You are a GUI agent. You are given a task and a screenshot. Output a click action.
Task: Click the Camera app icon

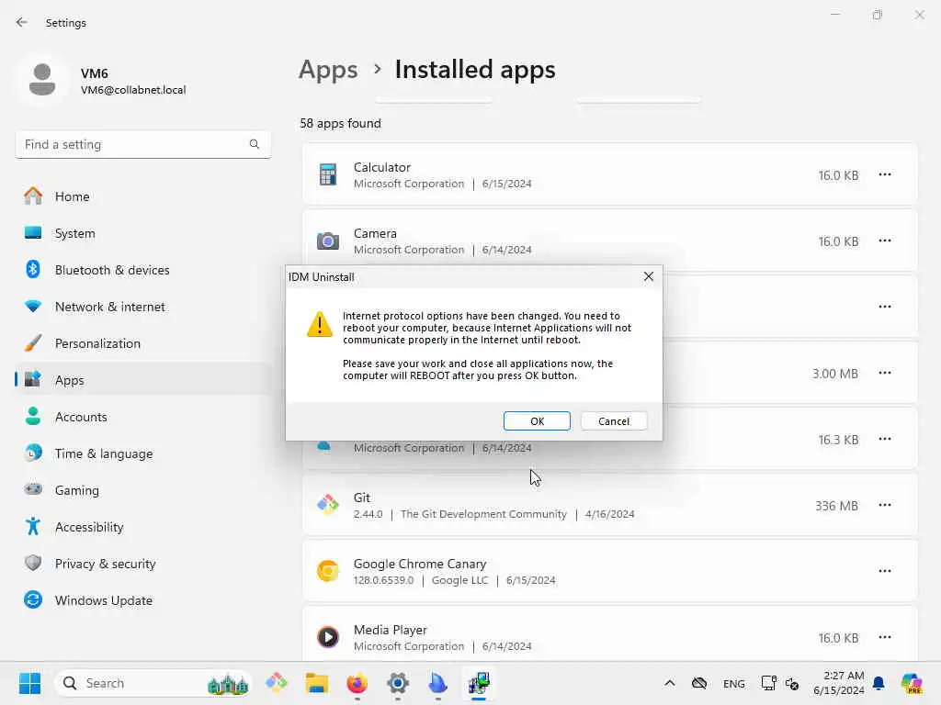(x=328, y=241)
